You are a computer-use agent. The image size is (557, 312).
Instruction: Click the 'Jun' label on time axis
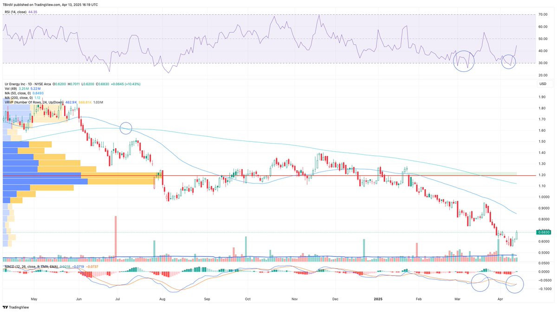(78, 299)
